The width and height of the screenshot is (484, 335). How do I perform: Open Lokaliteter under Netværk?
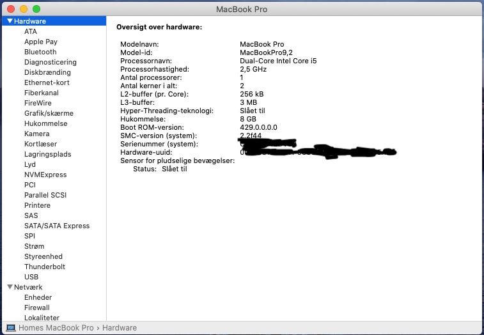pyautogui.click(x=42, y=317)
